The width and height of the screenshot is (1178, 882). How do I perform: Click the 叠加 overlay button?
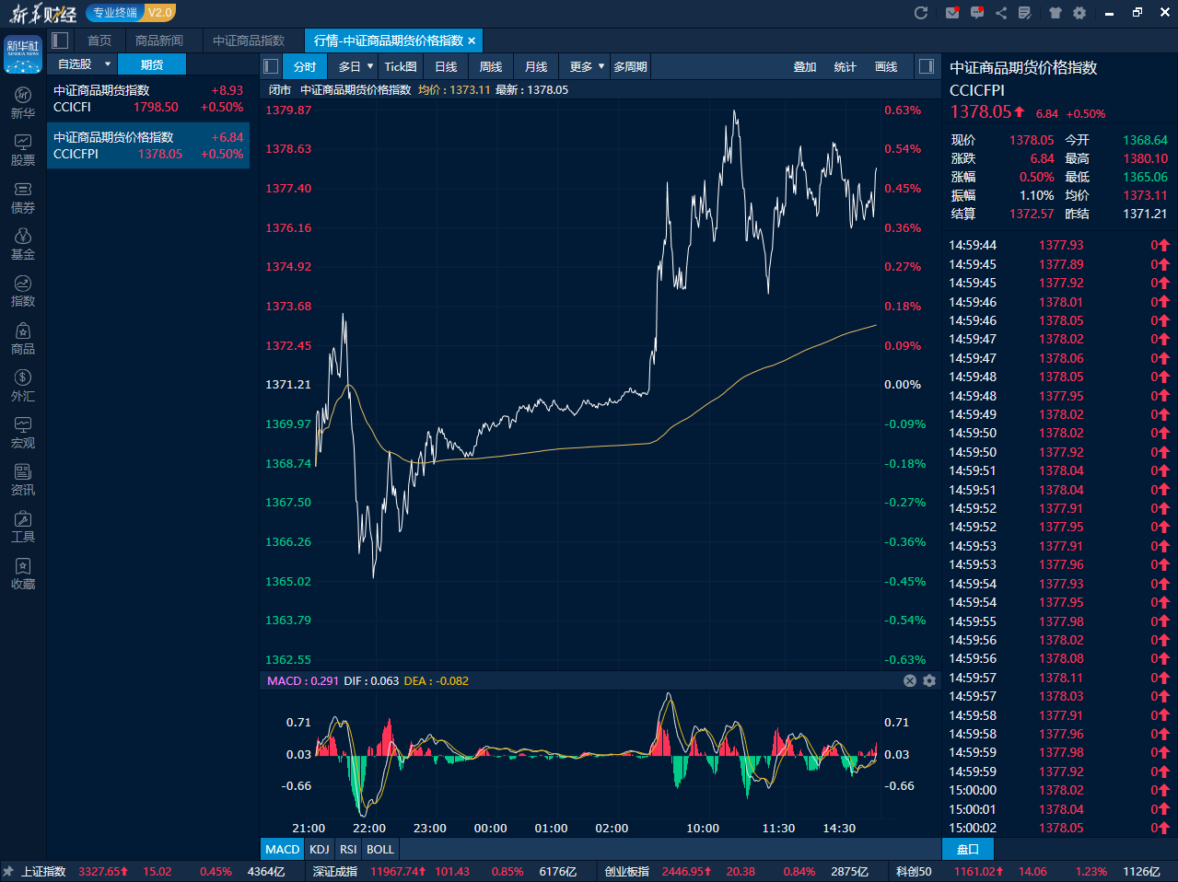pos(805,66)
